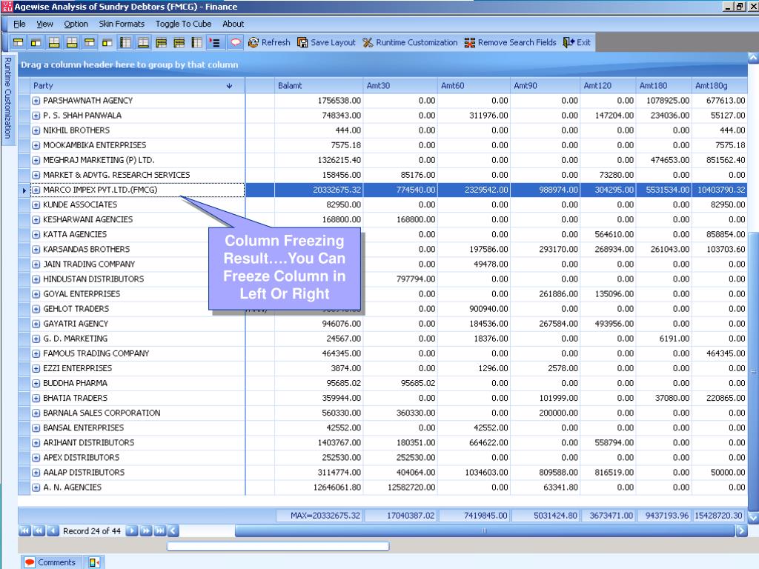Expand the PARSHAWNATH AGENCY row
This screenshot has height=569, width=759.
point(37,101)
